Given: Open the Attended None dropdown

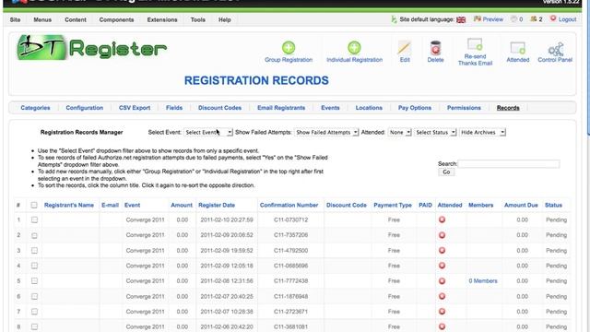Looking at the screenshot, I should 399,133.
